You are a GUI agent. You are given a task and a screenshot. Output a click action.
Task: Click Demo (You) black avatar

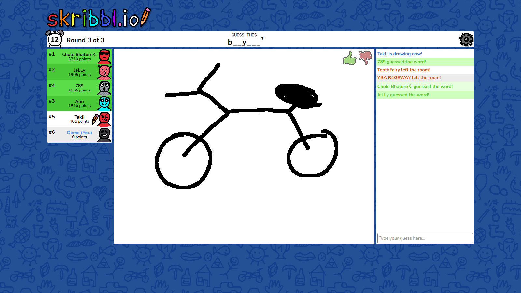pos(104,135)
